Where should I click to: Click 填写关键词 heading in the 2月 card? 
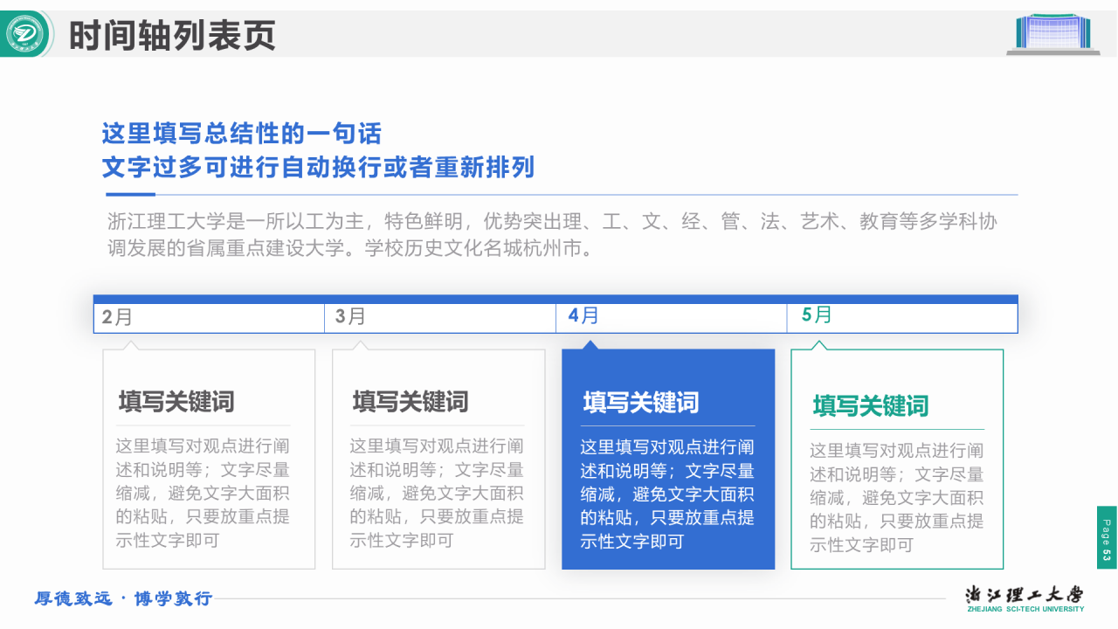point(176,402)
